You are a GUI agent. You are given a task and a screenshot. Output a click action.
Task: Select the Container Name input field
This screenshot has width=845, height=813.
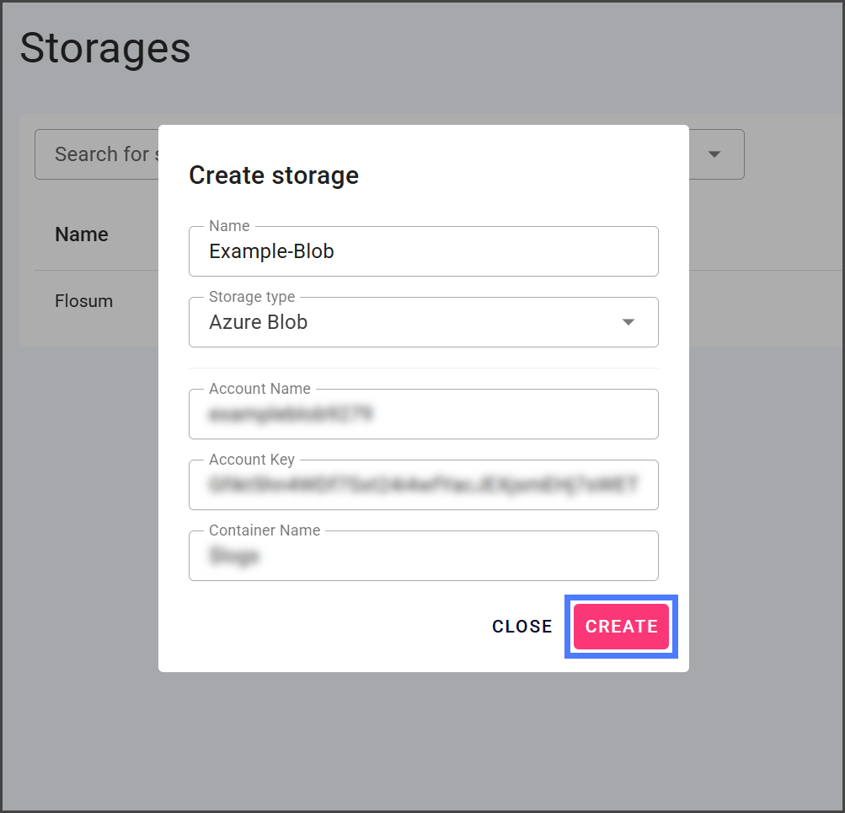point(423,557)
